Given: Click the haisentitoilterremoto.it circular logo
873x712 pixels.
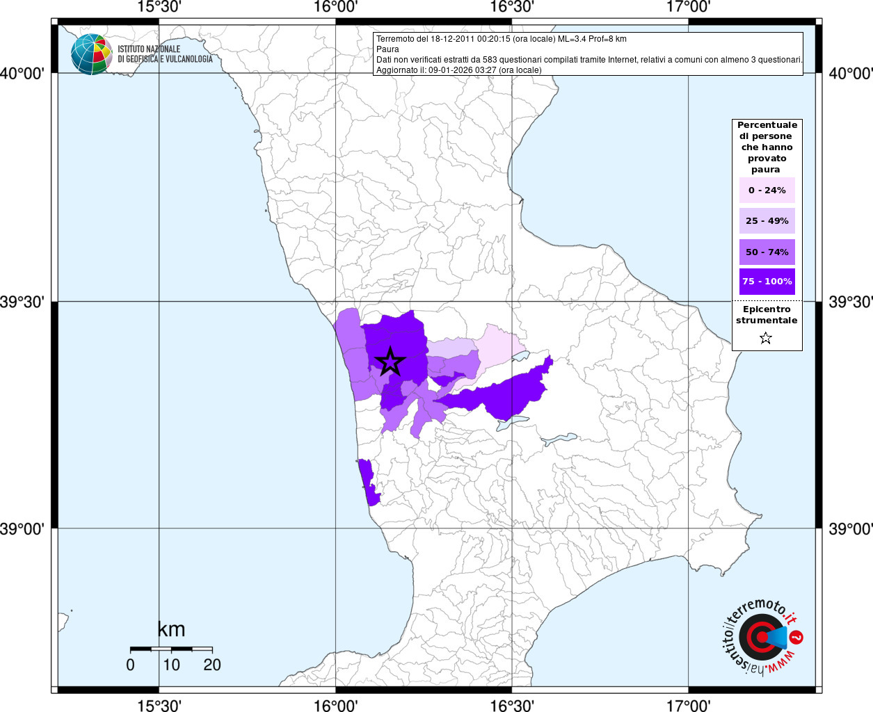Looking at the screenshot, I should click(x=762, y=637).
